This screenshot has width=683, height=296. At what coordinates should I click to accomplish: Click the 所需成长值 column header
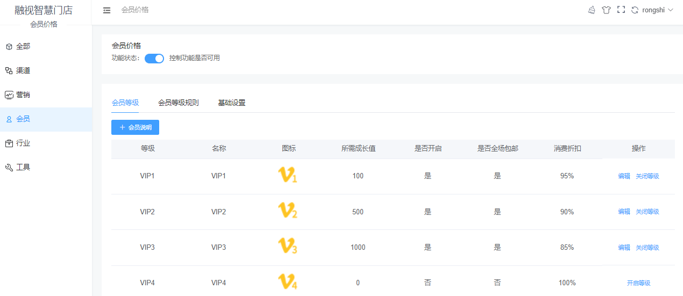pyautogui.click(x=358, y=148)
